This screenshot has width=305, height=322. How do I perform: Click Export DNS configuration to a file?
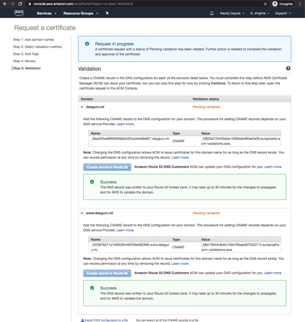coord(104,320)
